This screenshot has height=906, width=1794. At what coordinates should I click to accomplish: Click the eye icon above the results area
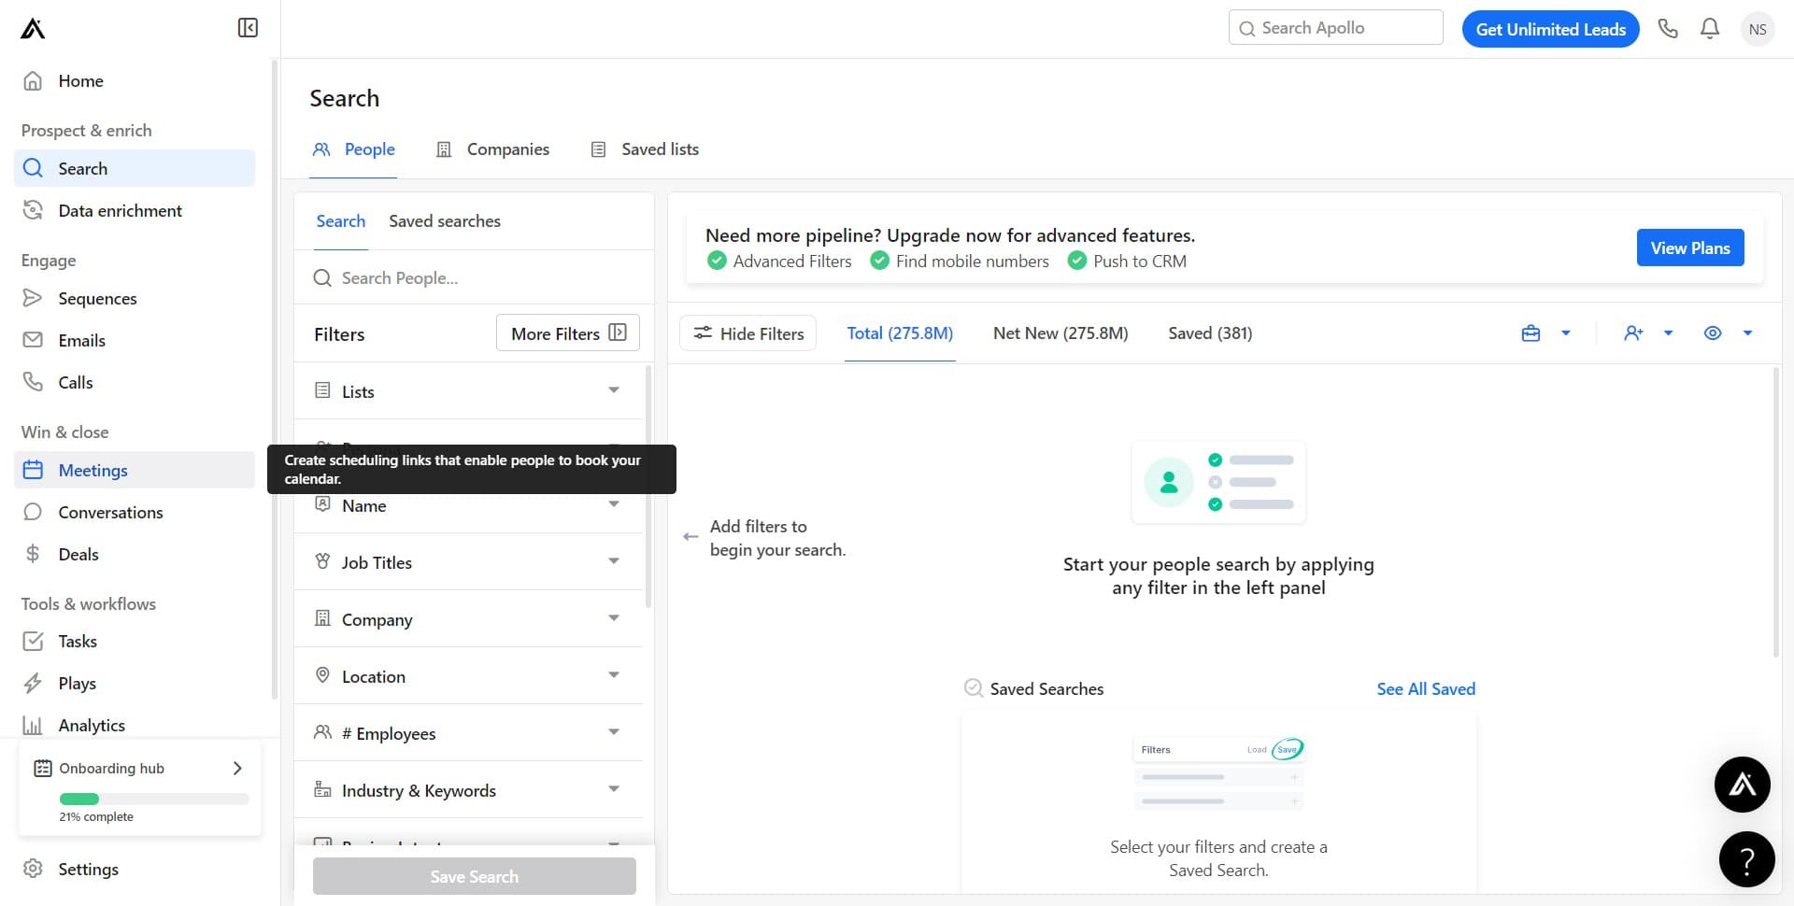1713,333
